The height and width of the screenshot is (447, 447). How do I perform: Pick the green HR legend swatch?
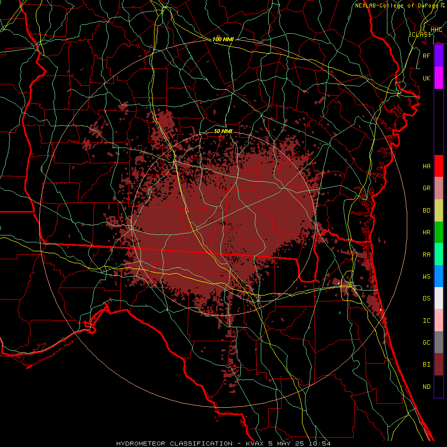pyautogui.click(x=439, y=232)
